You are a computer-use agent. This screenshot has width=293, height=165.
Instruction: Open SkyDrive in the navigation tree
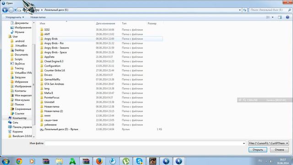coord(17,64)
